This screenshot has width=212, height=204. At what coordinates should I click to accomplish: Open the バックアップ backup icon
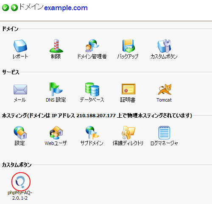(x=128, y=46)
